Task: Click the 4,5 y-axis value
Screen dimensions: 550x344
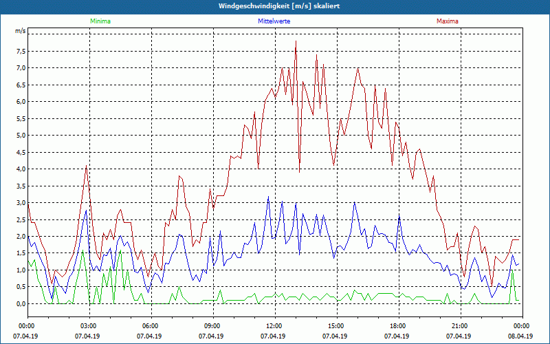Action: tap(21, 152)
